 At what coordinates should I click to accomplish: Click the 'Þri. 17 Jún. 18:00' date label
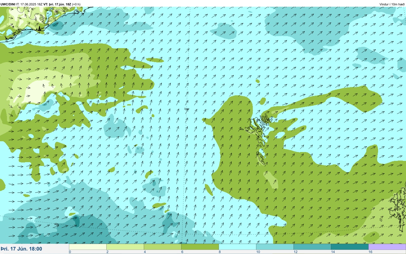[x=21, y=249]
